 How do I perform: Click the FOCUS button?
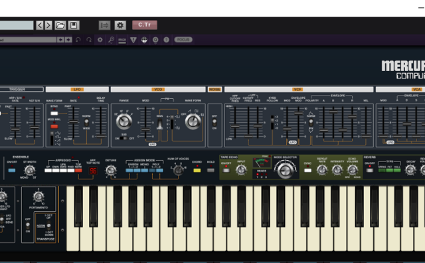pyautogui.click(x=183, y=40)
